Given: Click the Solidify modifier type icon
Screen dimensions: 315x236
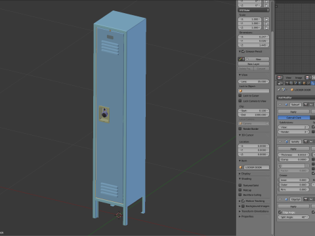Looking at the screenshot, I should (x=286, y=142).
